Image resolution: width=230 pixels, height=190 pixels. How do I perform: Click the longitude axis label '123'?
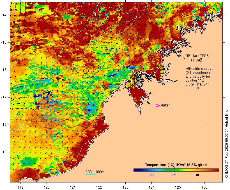click(125, 187)
